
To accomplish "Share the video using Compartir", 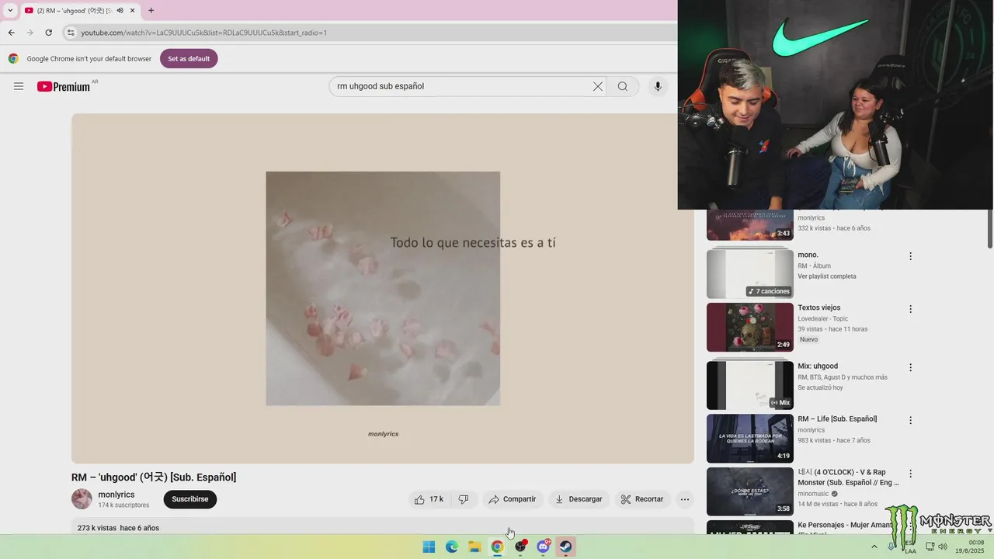I will 513,499.
